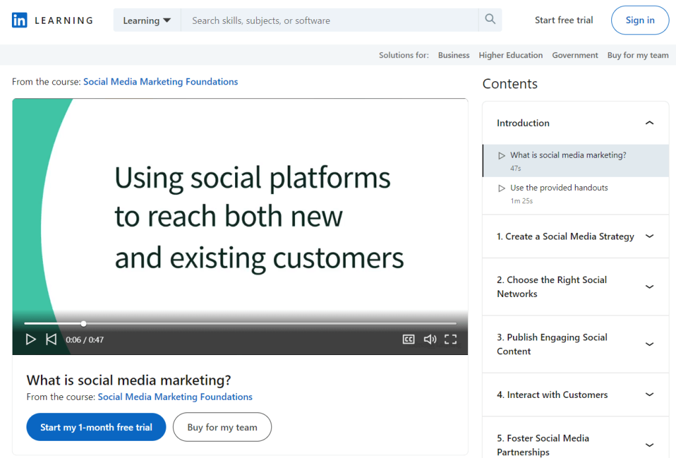Viewport: 676px width, 458px height.
Task: Click play icon beside Use the provided handouts
Action: coord(502,188)
